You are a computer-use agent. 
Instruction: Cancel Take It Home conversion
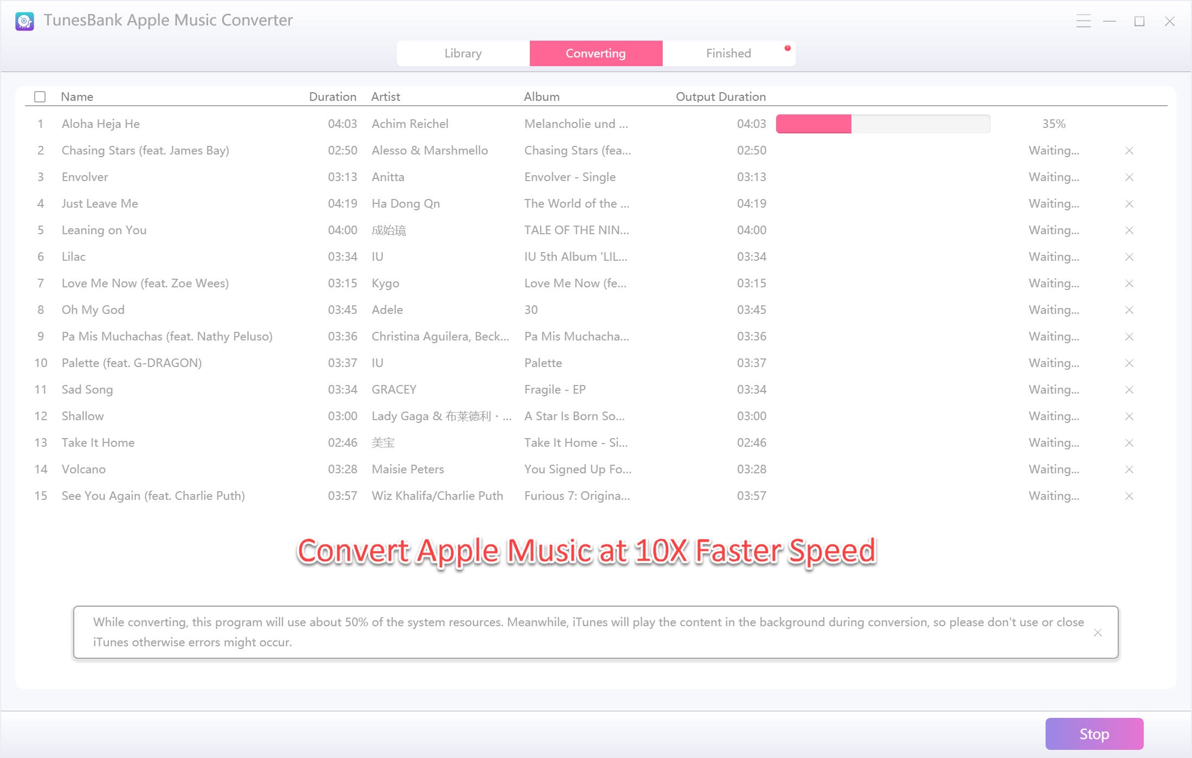click(x=1129, y=442)
